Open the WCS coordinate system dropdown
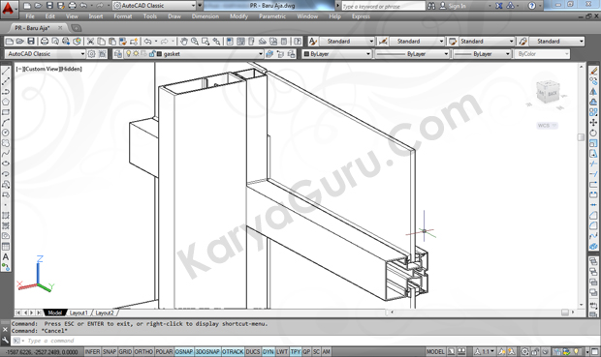This screenshot has height=357, width=601. pos(547,126)
